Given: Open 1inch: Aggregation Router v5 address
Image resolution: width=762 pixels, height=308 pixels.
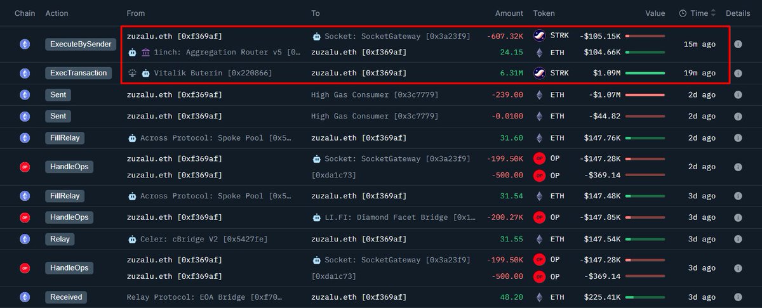Looking at the screenshot, I should point(227,53).
